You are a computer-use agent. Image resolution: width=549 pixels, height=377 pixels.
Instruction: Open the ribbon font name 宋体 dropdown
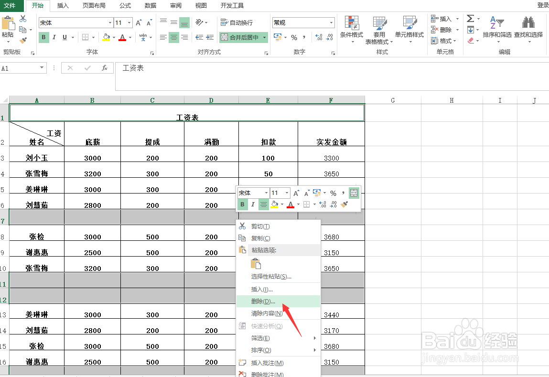pyautogui.click(x=110, y=23)
